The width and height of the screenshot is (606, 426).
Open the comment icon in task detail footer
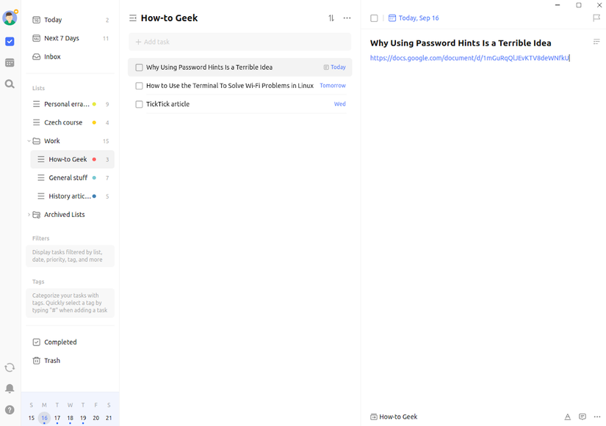coord(582,416)
